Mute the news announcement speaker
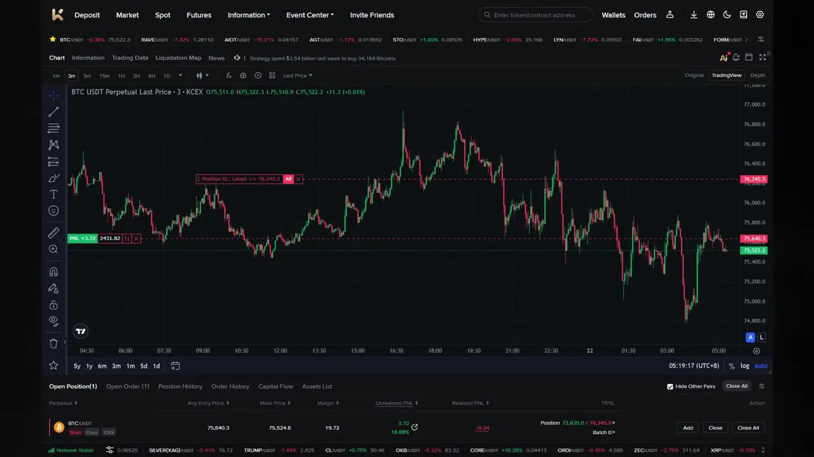Viewport: 814px width, 457px height. [237, 58]
